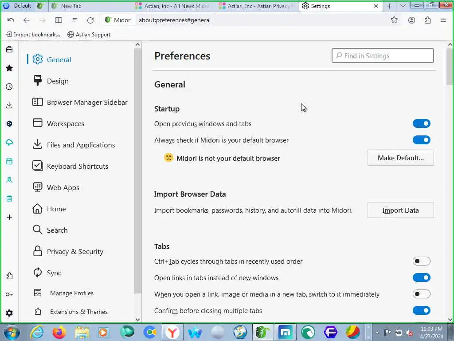
Task: Open Search settings category
Action: point(50,230)
